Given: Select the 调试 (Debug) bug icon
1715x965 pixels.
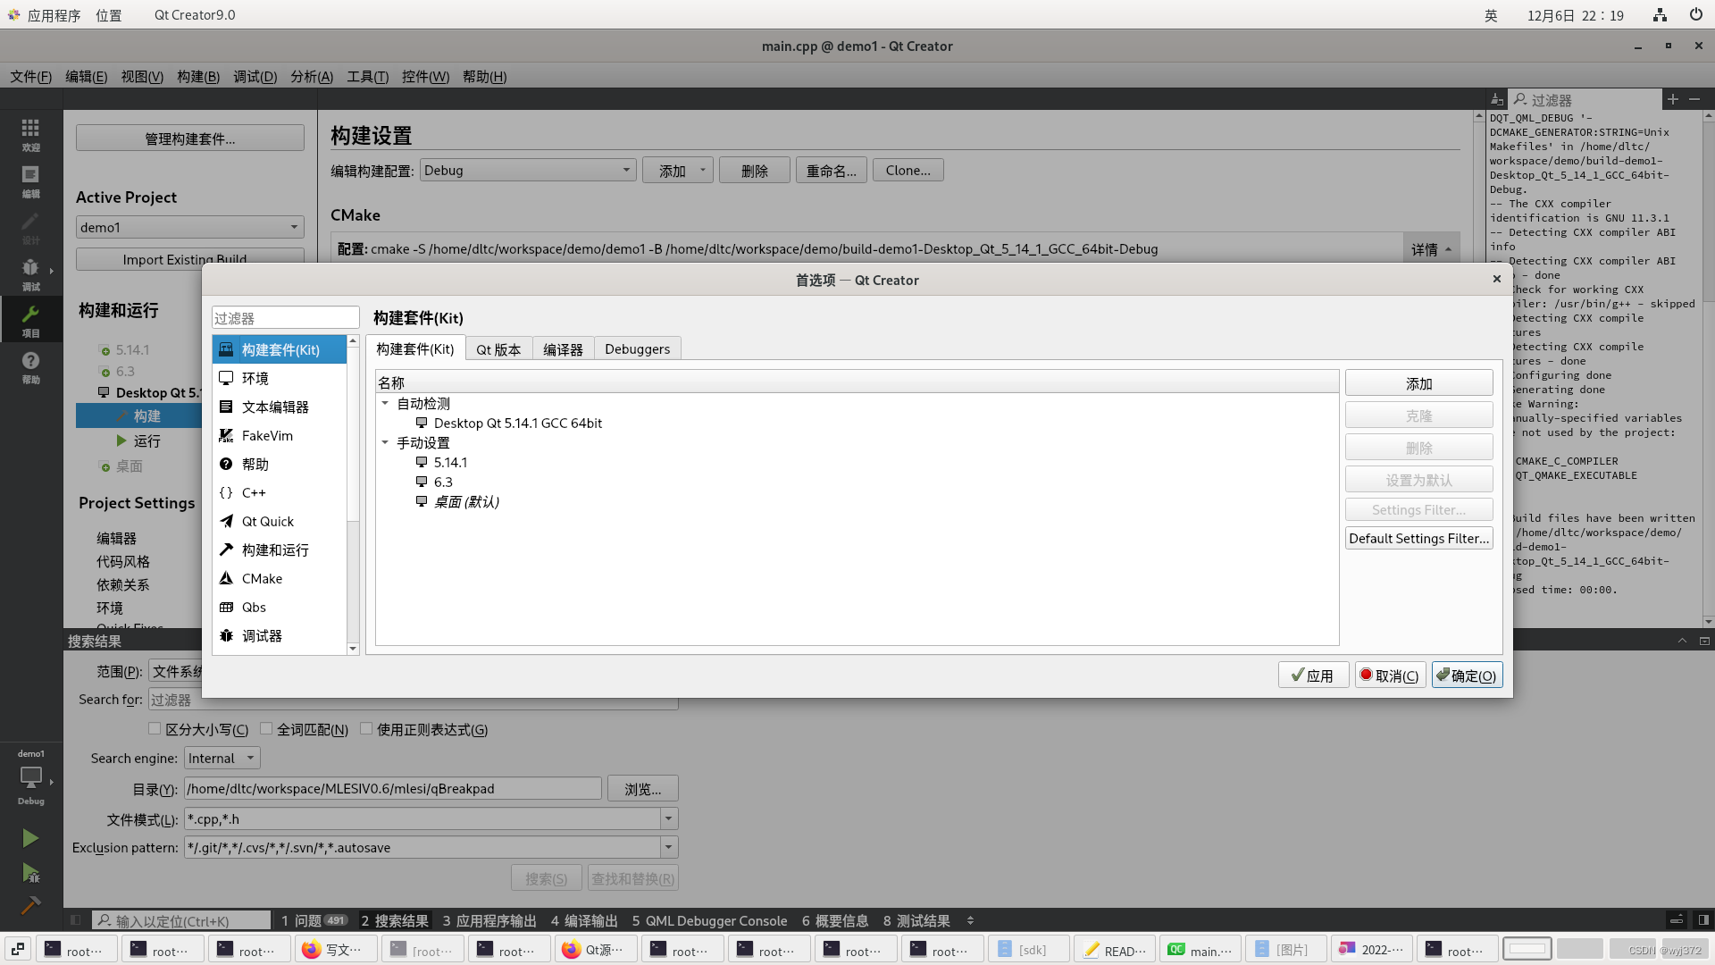Looking at the screenshot, I should point(30,273).
